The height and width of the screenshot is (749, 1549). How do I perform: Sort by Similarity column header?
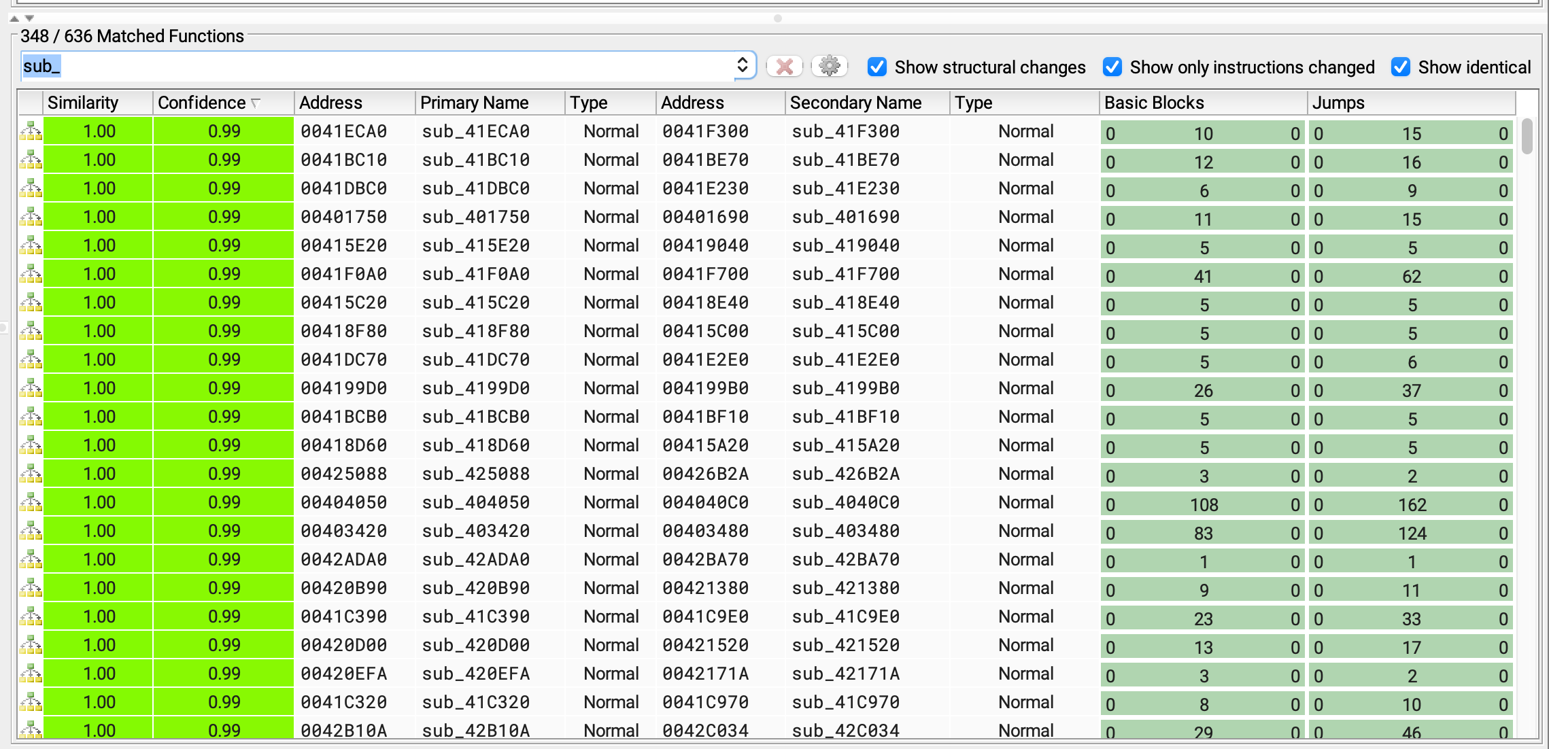pos(98,103)
